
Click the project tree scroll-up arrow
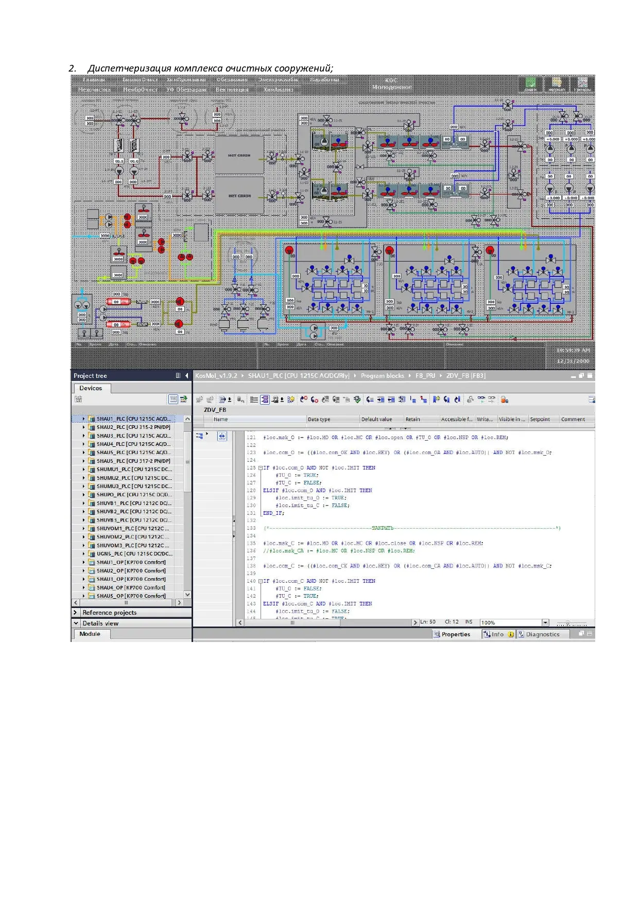coord(187,420)
